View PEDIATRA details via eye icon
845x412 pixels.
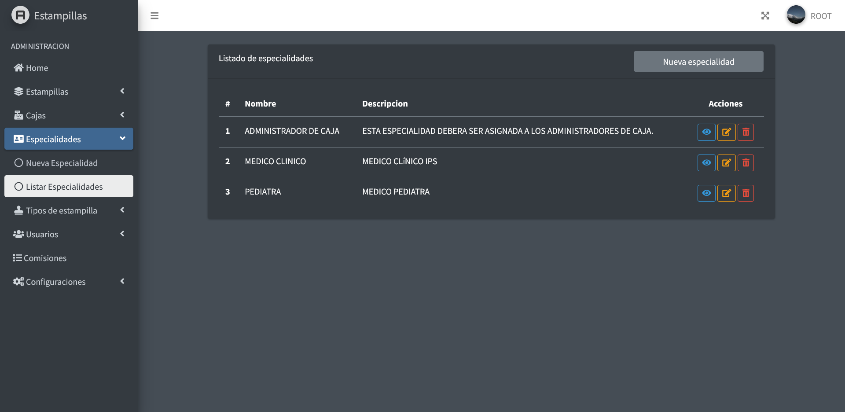pos(706,193)
